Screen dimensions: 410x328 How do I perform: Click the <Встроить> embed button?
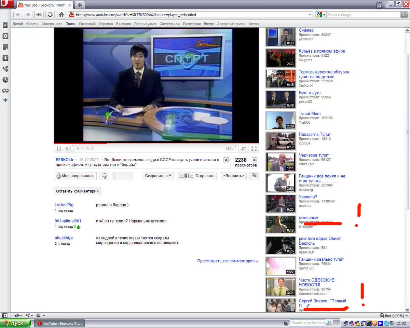point(234,176)
